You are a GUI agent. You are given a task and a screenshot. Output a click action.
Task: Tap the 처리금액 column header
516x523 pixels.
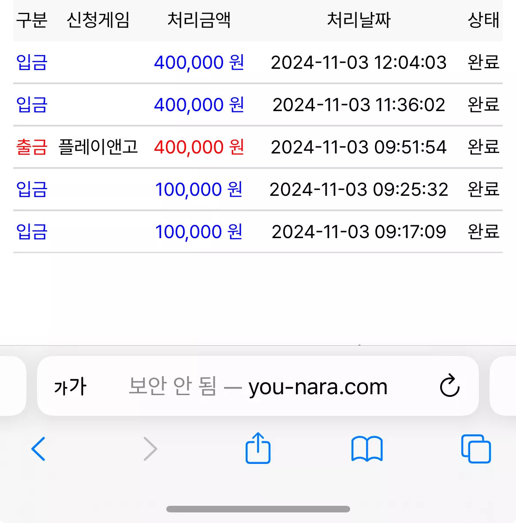tap(199, 20)
